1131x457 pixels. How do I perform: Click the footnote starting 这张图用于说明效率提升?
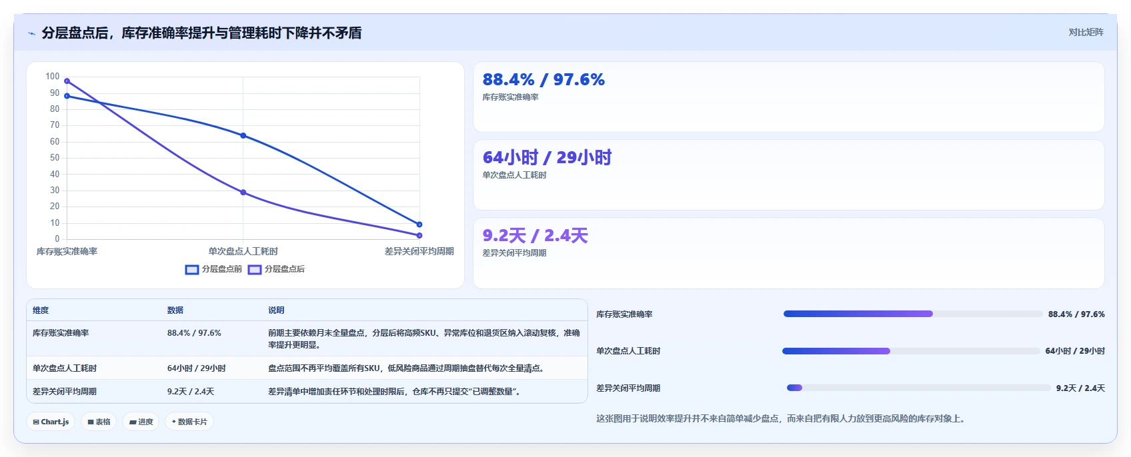[781, 419]
